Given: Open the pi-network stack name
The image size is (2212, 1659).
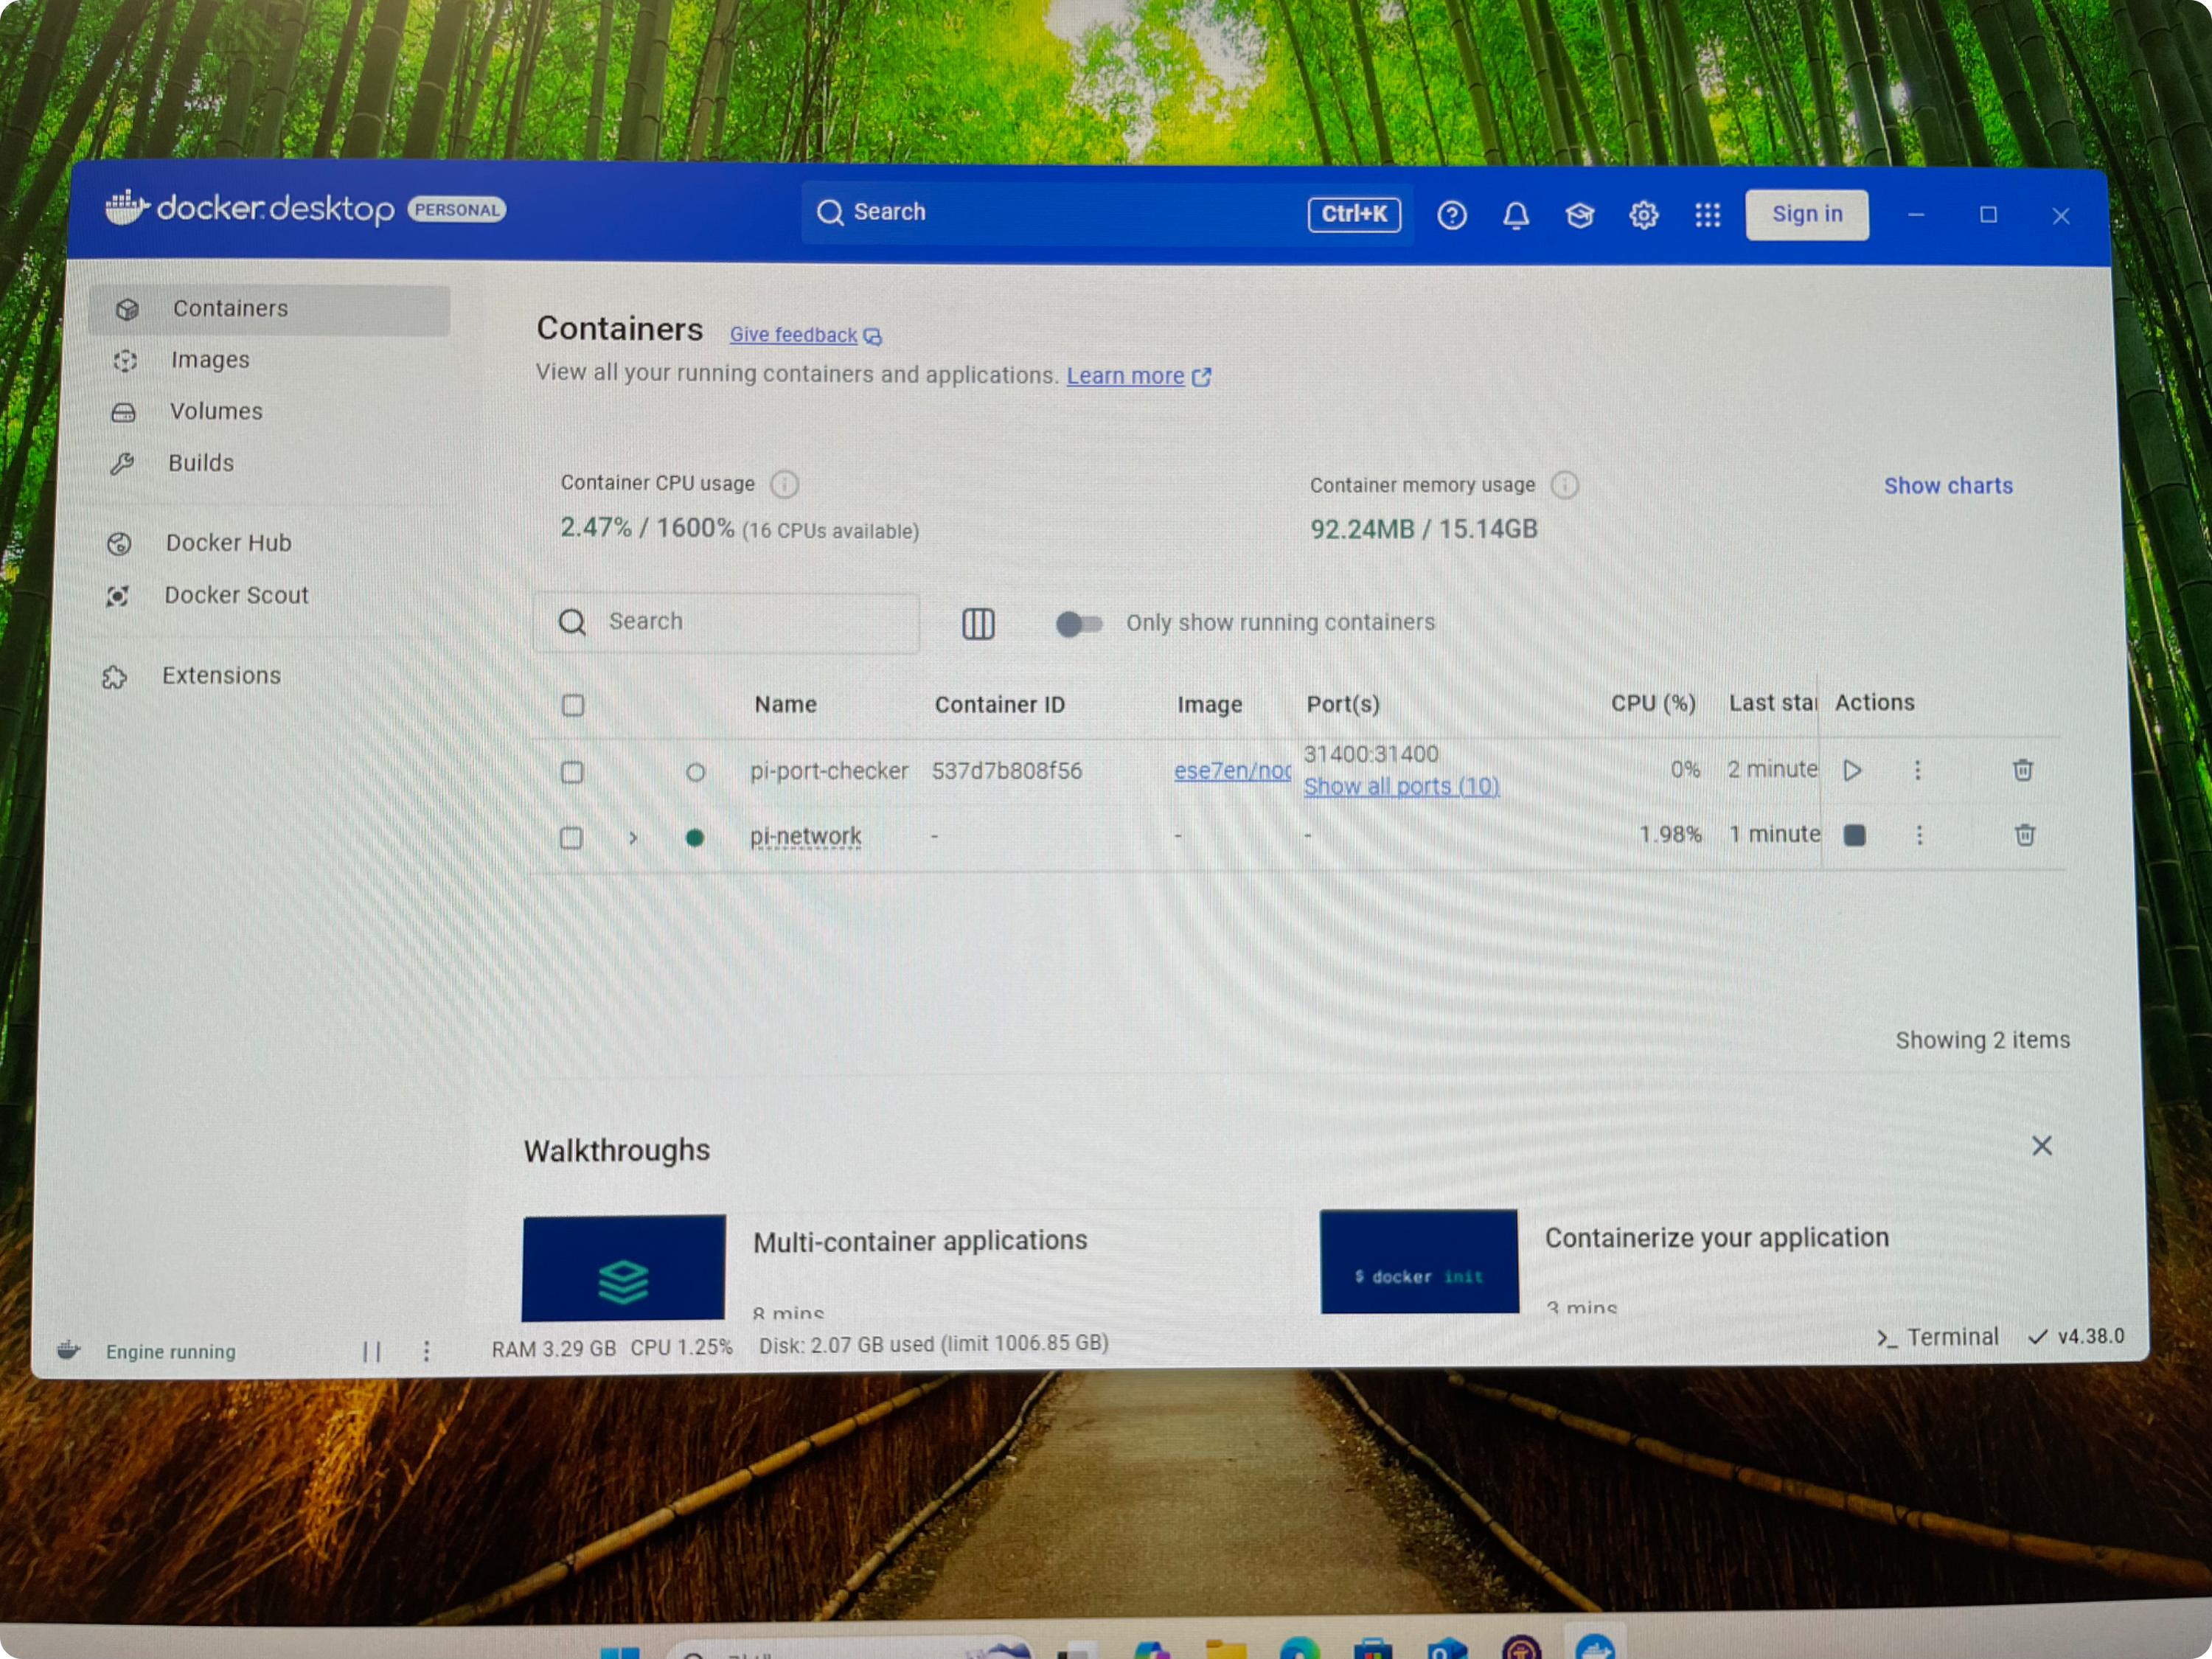Looking at the screenshot, I should (806, 836).
